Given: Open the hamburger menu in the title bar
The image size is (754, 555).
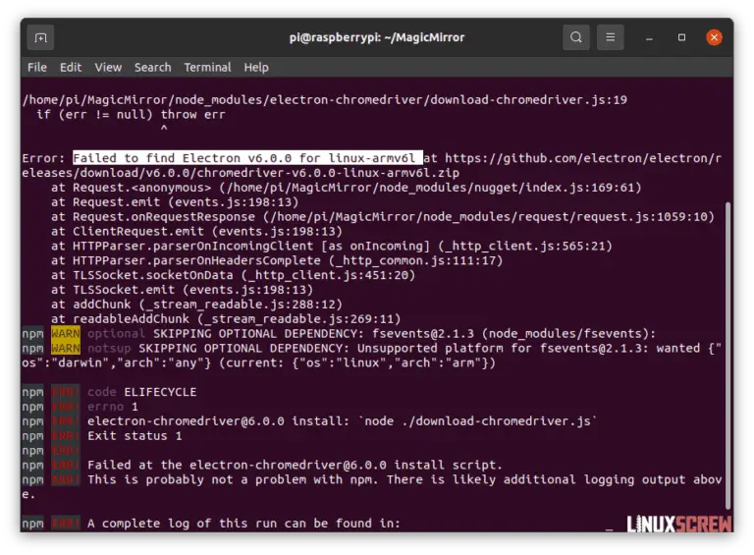Looking at the screenshot, I should (611, 37).
